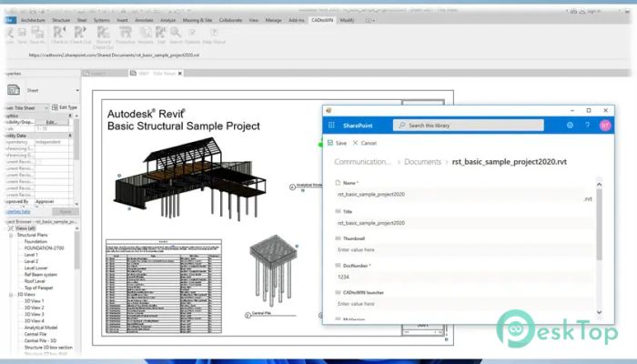The height and width of the screenshot is (364, 637).
Task: Select Structure 3D box section view
Action: (x=48, y=348)
